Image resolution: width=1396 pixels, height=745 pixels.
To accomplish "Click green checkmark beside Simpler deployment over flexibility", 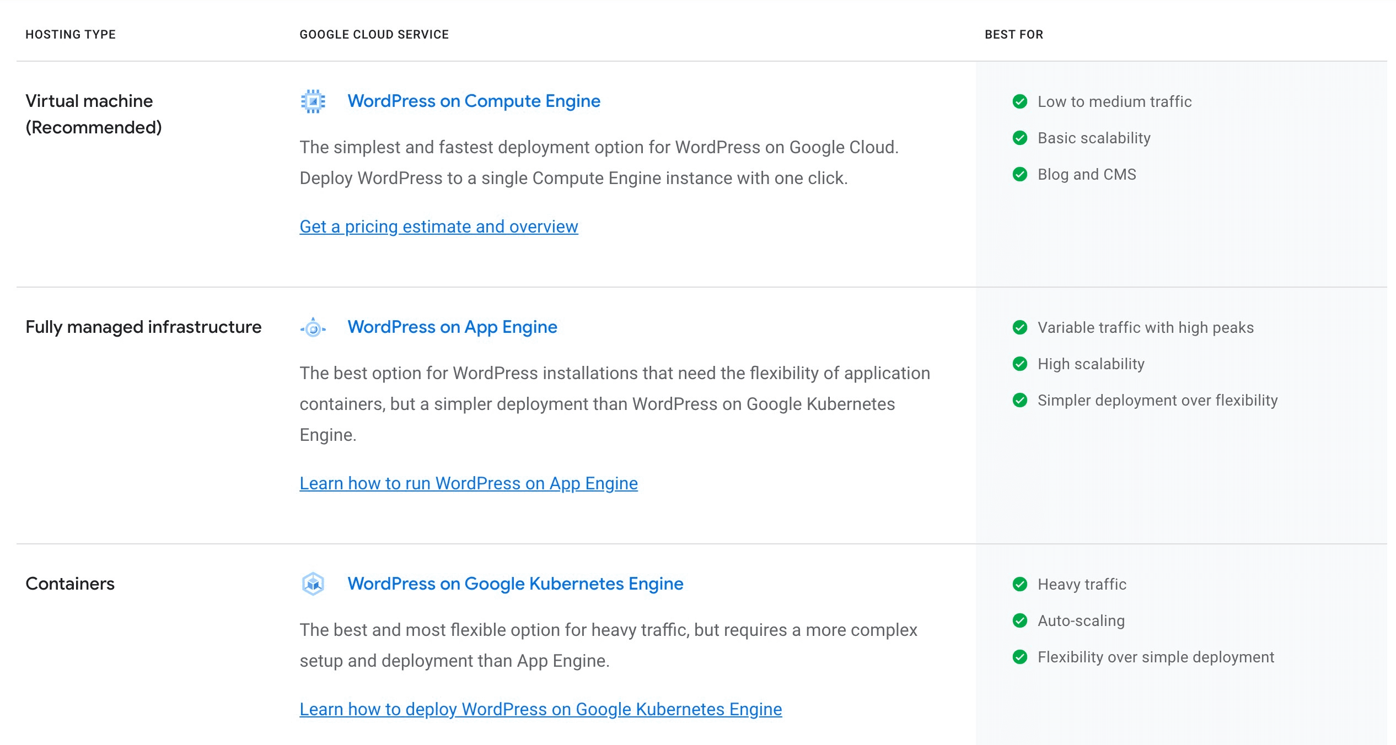I will (x=1020, y=400).
